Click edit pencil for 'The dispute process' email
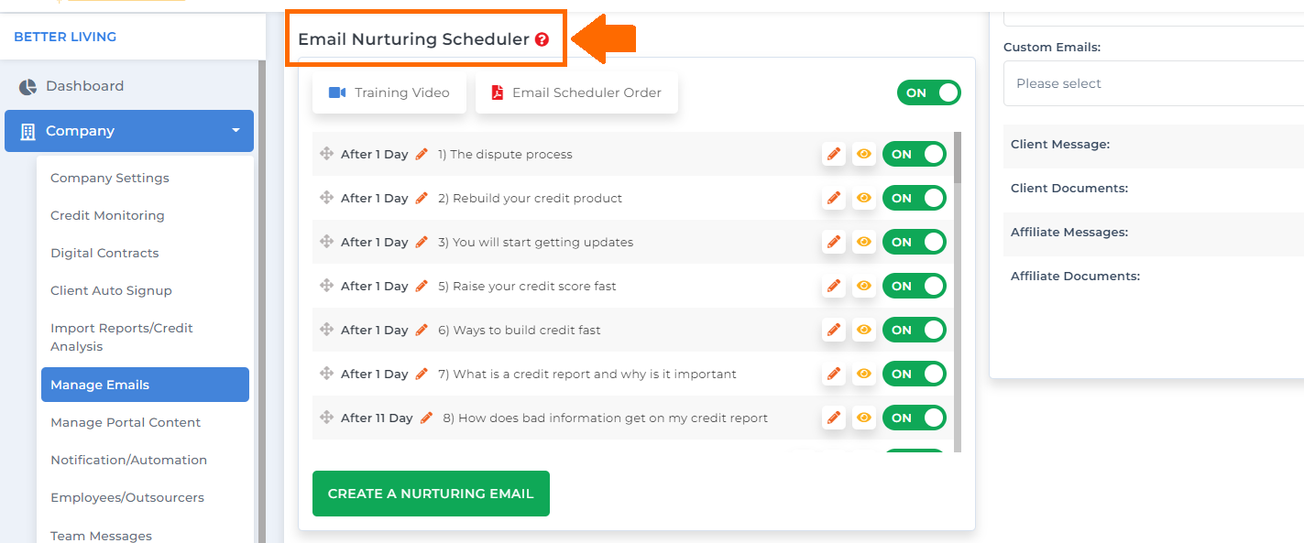 834,154
